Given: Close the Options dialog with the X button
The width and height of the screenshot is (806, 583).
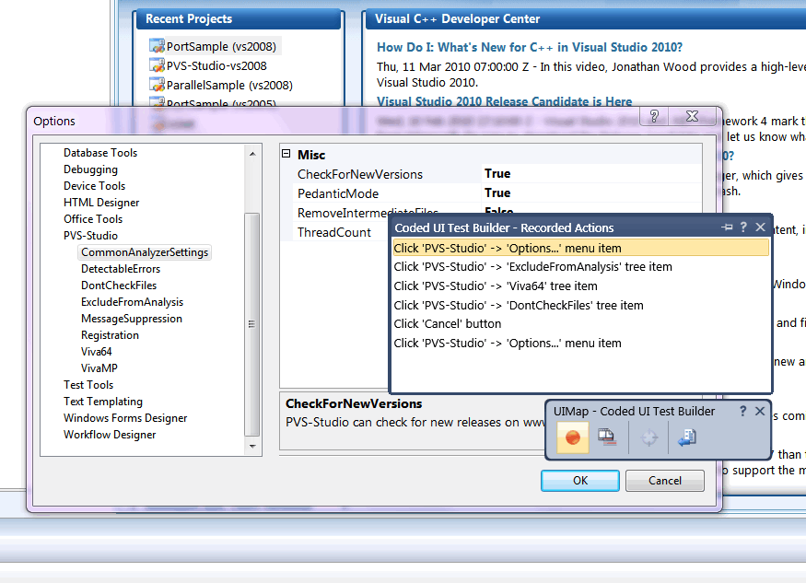Looking at the screenshot, I should pyautogui.click(x=692, y=116).
